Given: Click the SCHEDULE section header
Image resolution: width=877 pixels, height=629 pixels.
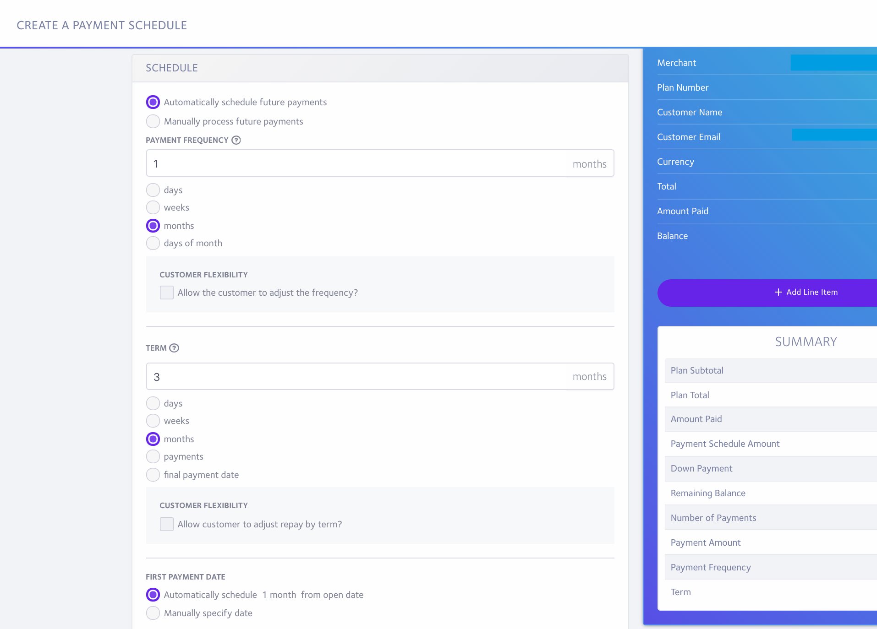Looking at the screenshot, I should pyautogui.click(x=380, y=68).
